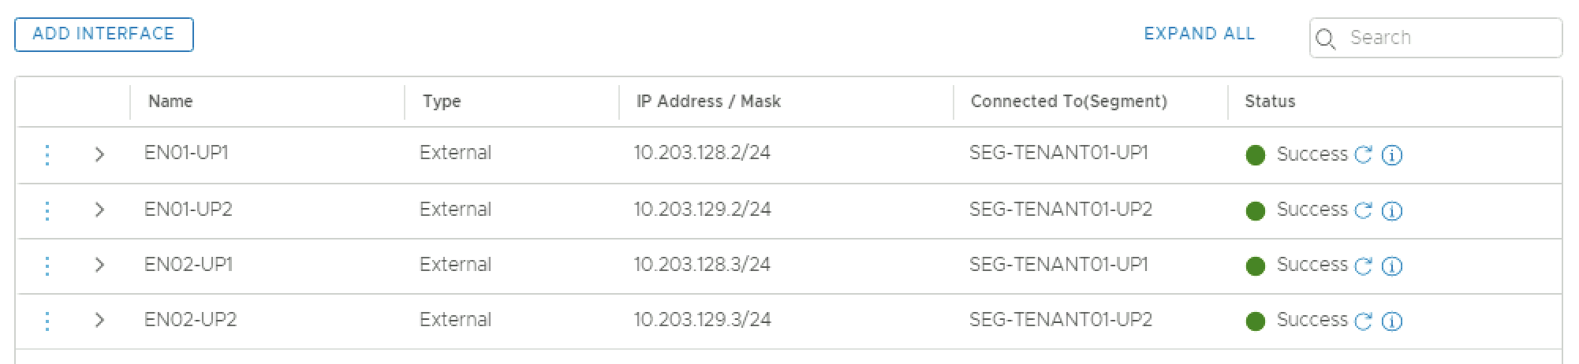Click the refresh icon for EN01-UP2
The image size is (1579, 364).
[1363, 210]
